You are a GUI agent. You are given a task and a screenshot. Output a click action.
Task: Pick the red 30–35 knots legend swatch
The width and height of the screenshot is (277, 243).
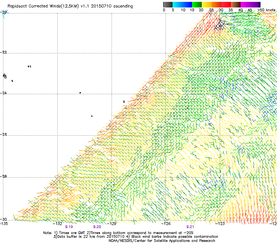(x=226, y=4)
